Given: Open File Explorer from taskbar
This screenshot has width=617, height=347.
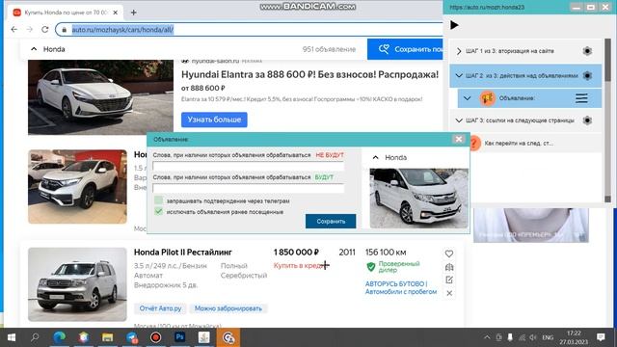Looking at the screenshot, I should 107,337.
